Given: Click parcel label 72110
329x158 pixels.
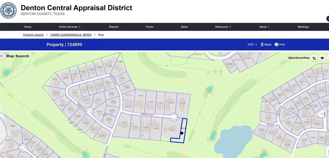Looking at the screenshot, I should pos(84,90).
